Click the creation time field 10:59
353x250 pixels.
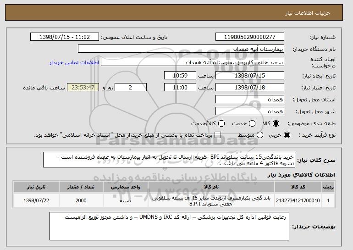click(x=180, y=75)
